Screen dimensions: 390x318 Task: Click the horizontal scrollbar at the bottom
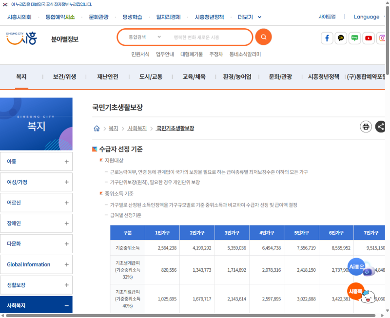(x=191, y=316)
